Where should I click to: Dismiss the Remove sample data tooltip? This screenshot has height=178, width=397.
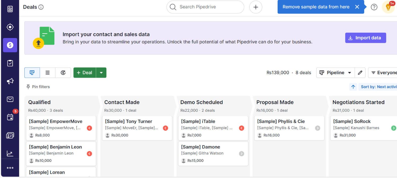[357, 7]
